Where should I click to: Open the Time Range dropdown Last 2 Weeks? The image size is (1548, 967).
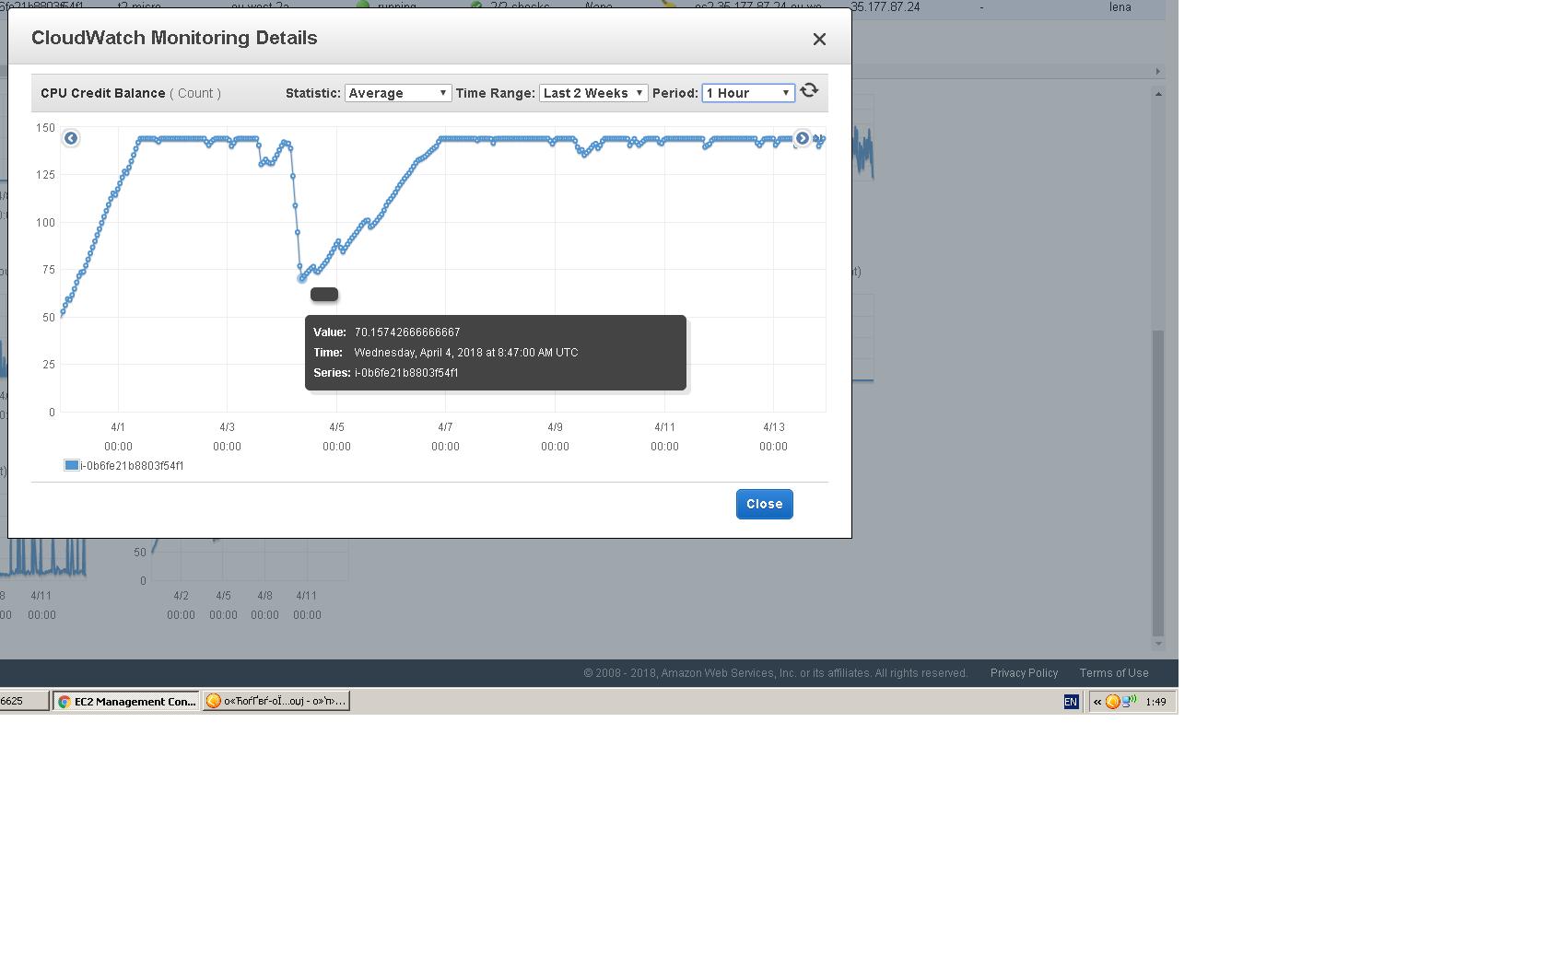pyautogui.click(x=593, y=93)
